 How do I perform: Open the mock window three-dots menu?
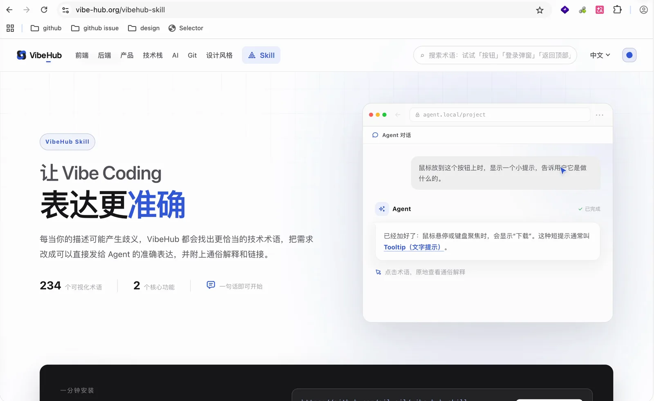[x=600, y=115]
